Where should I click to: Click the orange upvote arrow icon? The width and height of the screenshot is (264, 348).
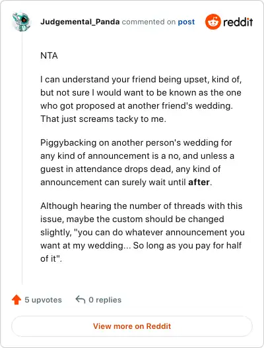click(16, 300)
